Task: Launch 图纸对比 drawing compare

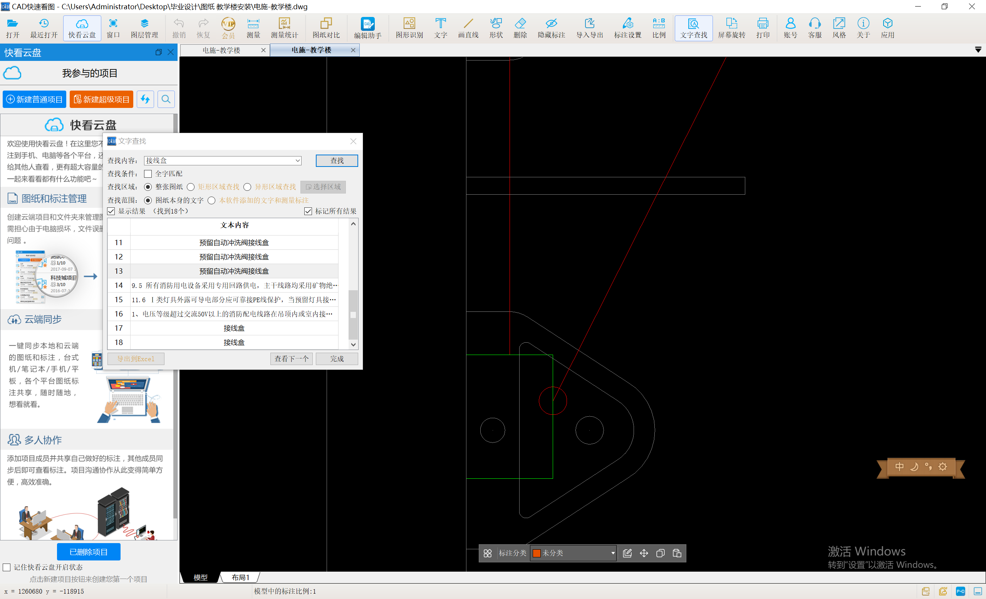Action: point(326,28)
